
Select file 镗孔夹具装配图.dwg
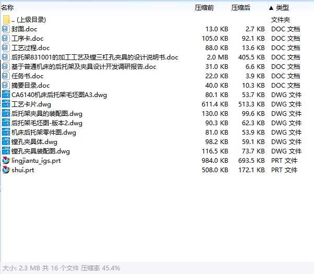(41, 151)
